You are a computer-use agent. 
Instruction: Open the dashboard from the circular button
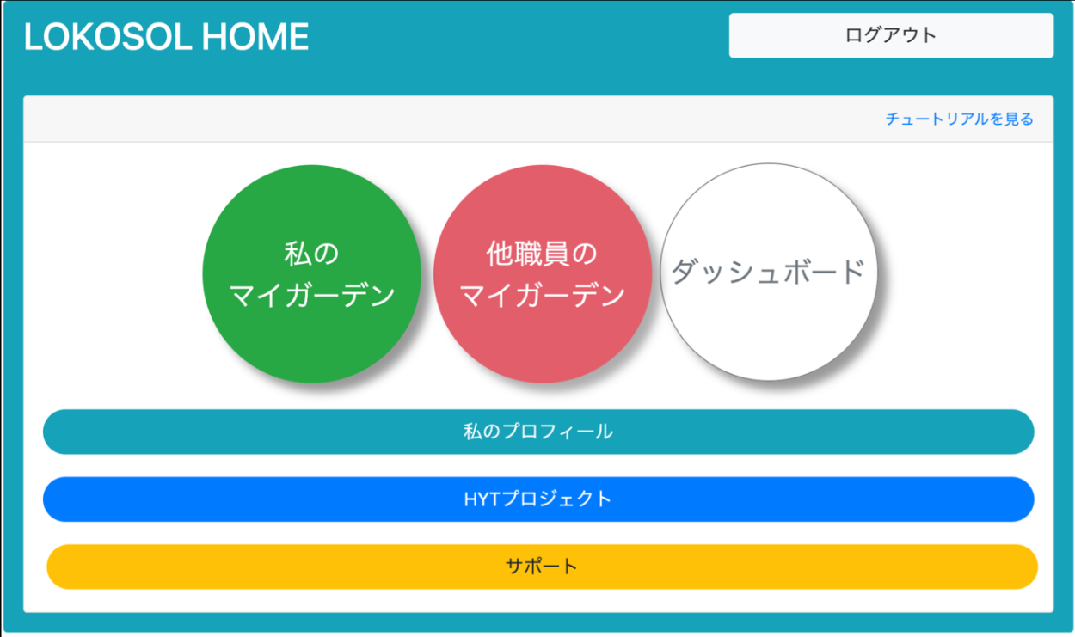coord(768,272)
